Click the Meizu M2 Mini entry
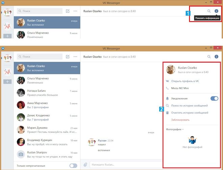Viewport: 223px width, 170px height. (x=180, y=88)
